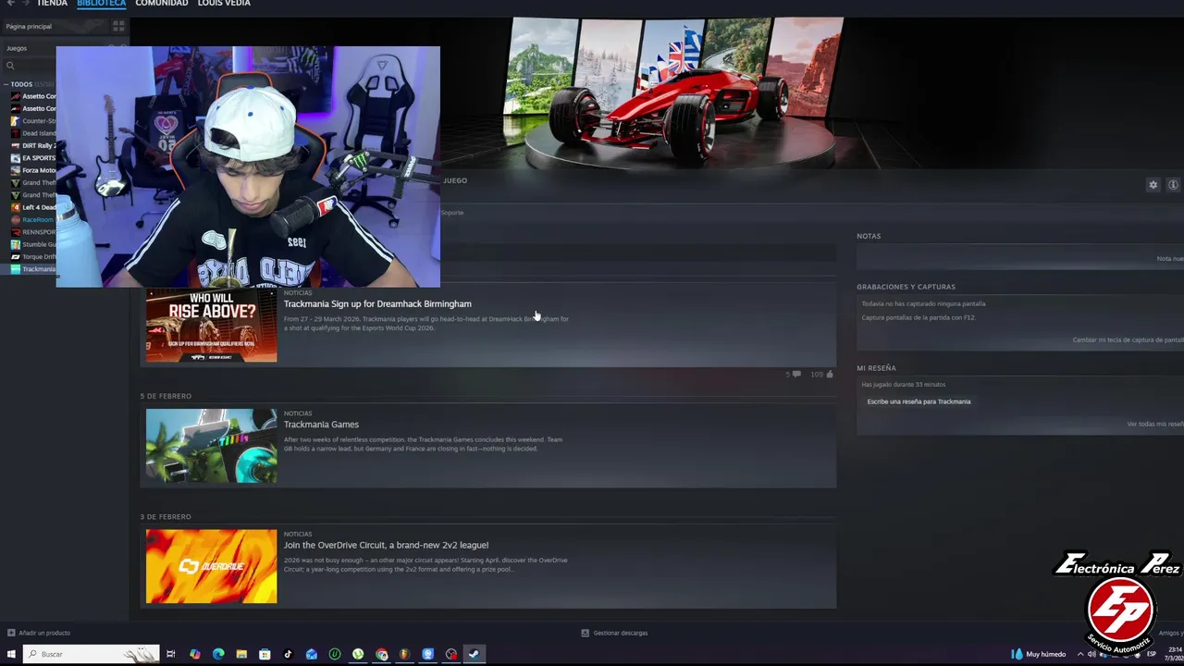This screenshot has height=666, width=1184.
Task: Open the Mail app from taskbar
Action: (312, 654)
